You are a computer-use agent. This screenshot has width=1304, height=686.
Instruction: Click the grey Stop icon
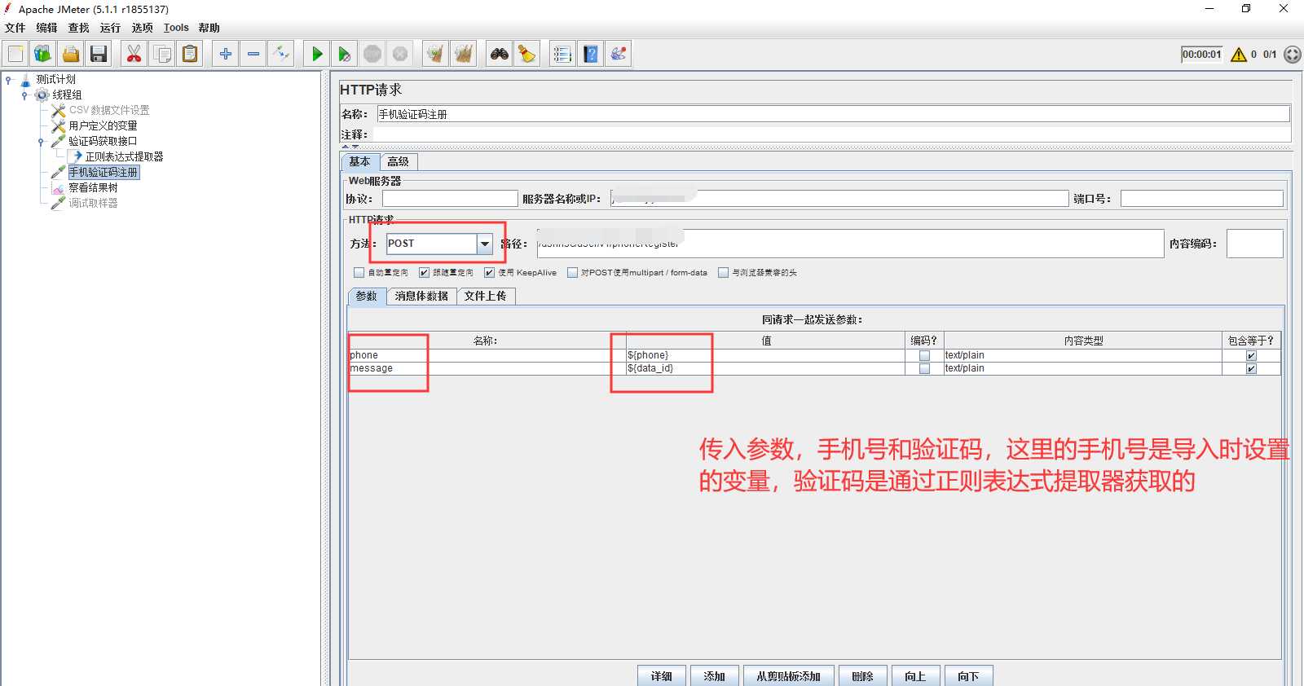click(x=372, y=55)
